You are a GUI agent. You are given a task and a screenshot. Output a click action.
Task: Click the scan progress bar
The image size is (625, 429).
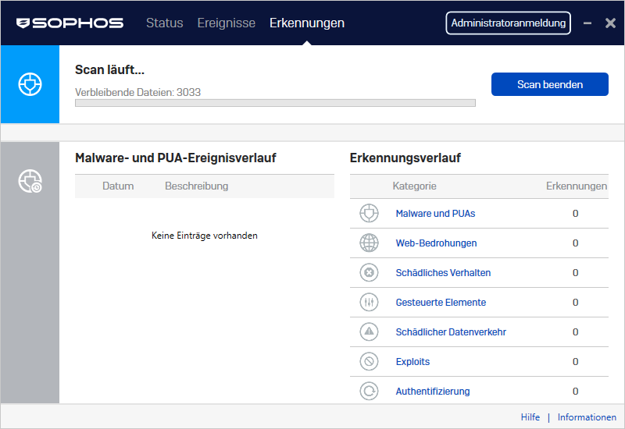[x=275, y=103]
